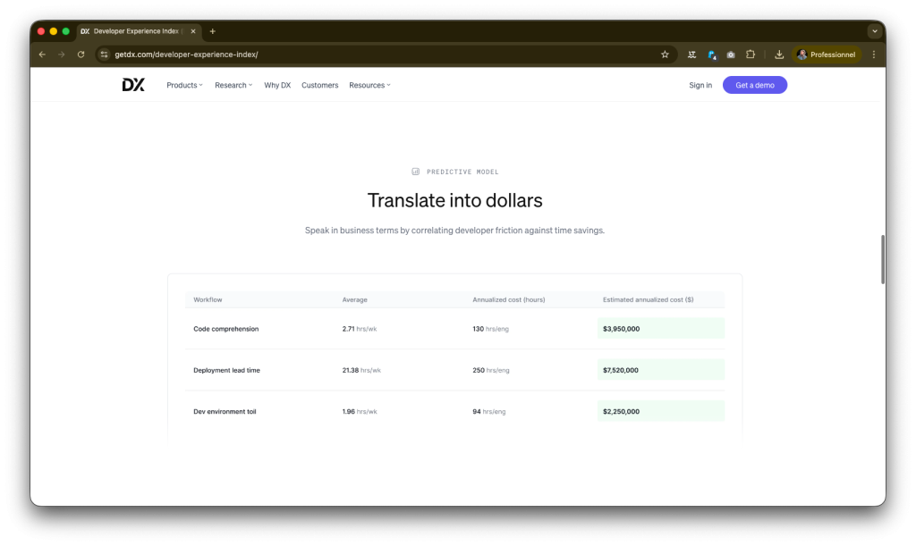Click the Get a demo button
Viewport: 916px width, 546px height.
(x=754, y=84)
